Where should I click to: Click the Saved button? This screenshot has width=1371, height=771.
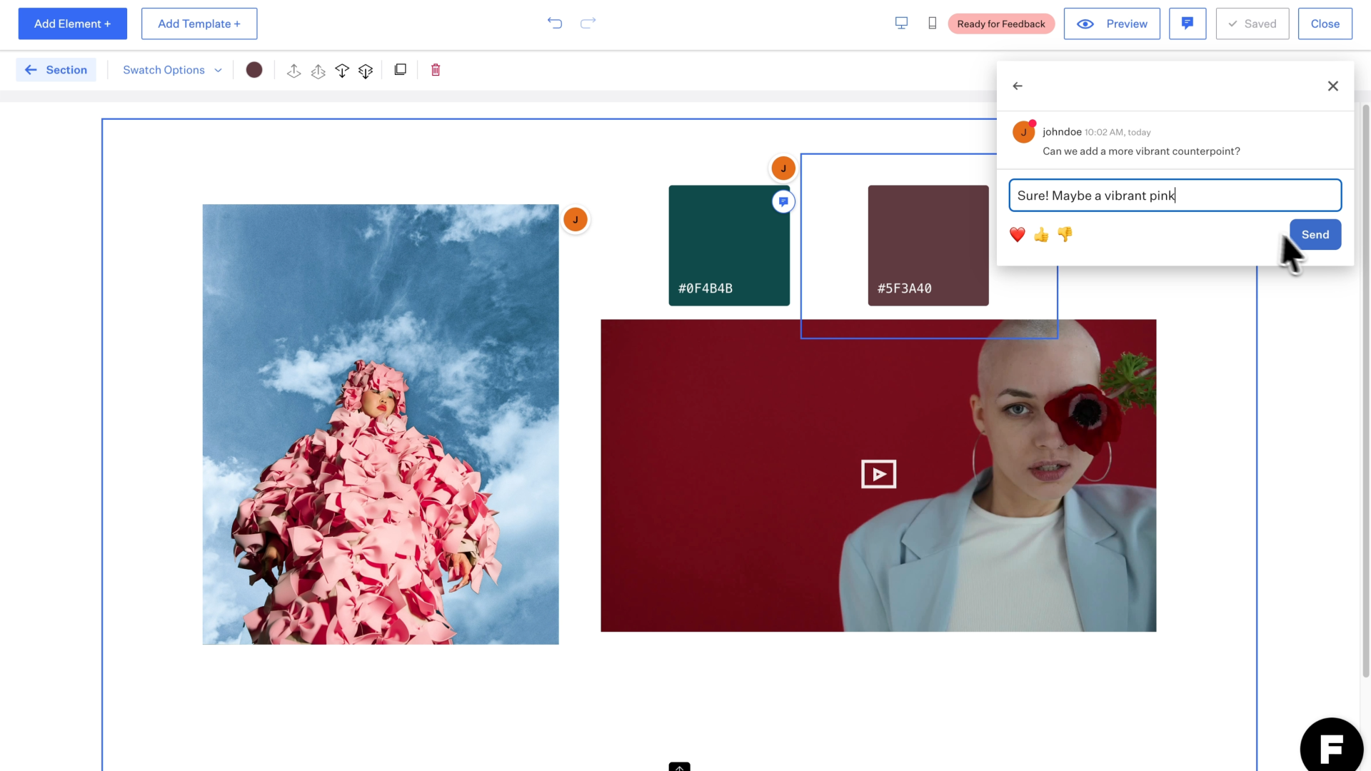pyautogui.click(x=1252, y=24)
